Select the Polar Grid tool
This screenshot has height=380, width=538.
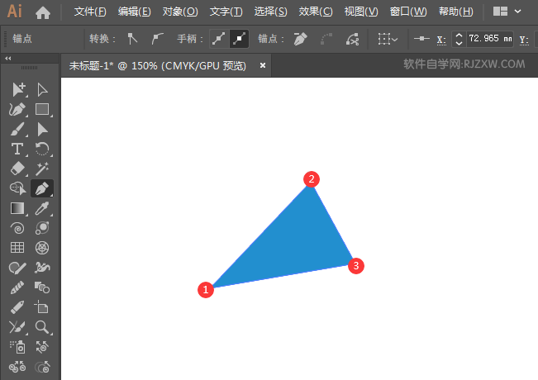click(42, 248)
